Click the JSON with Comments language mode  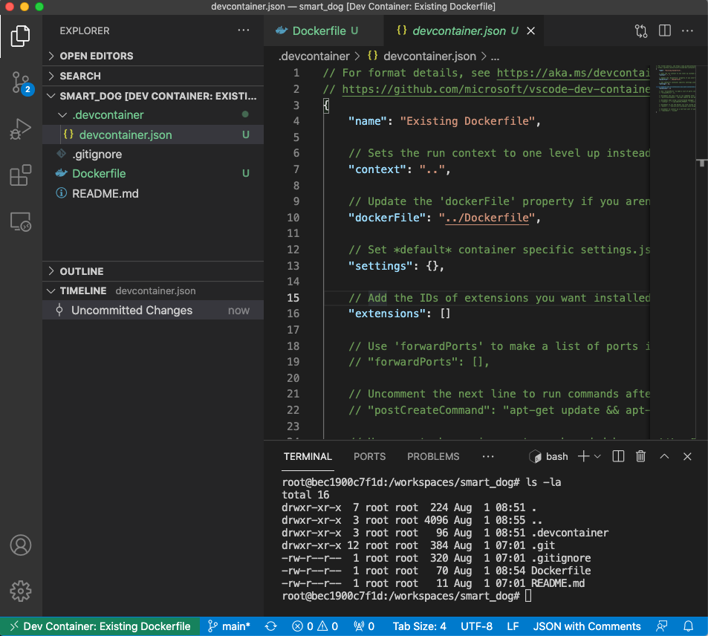(587, 626)
